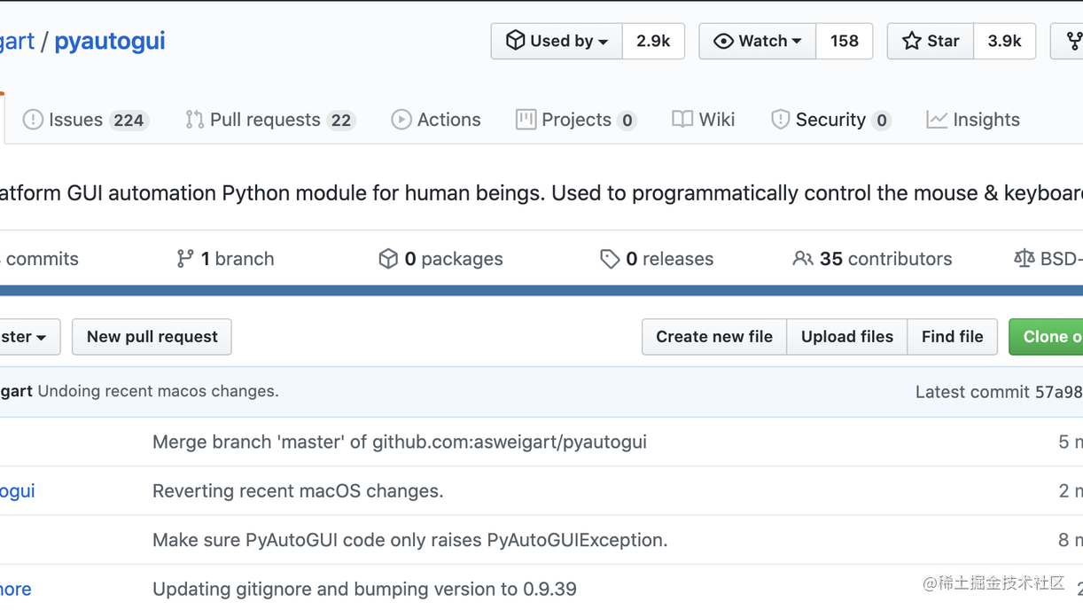Click the Wiki book icon
1083x610 pixels.
682,119
